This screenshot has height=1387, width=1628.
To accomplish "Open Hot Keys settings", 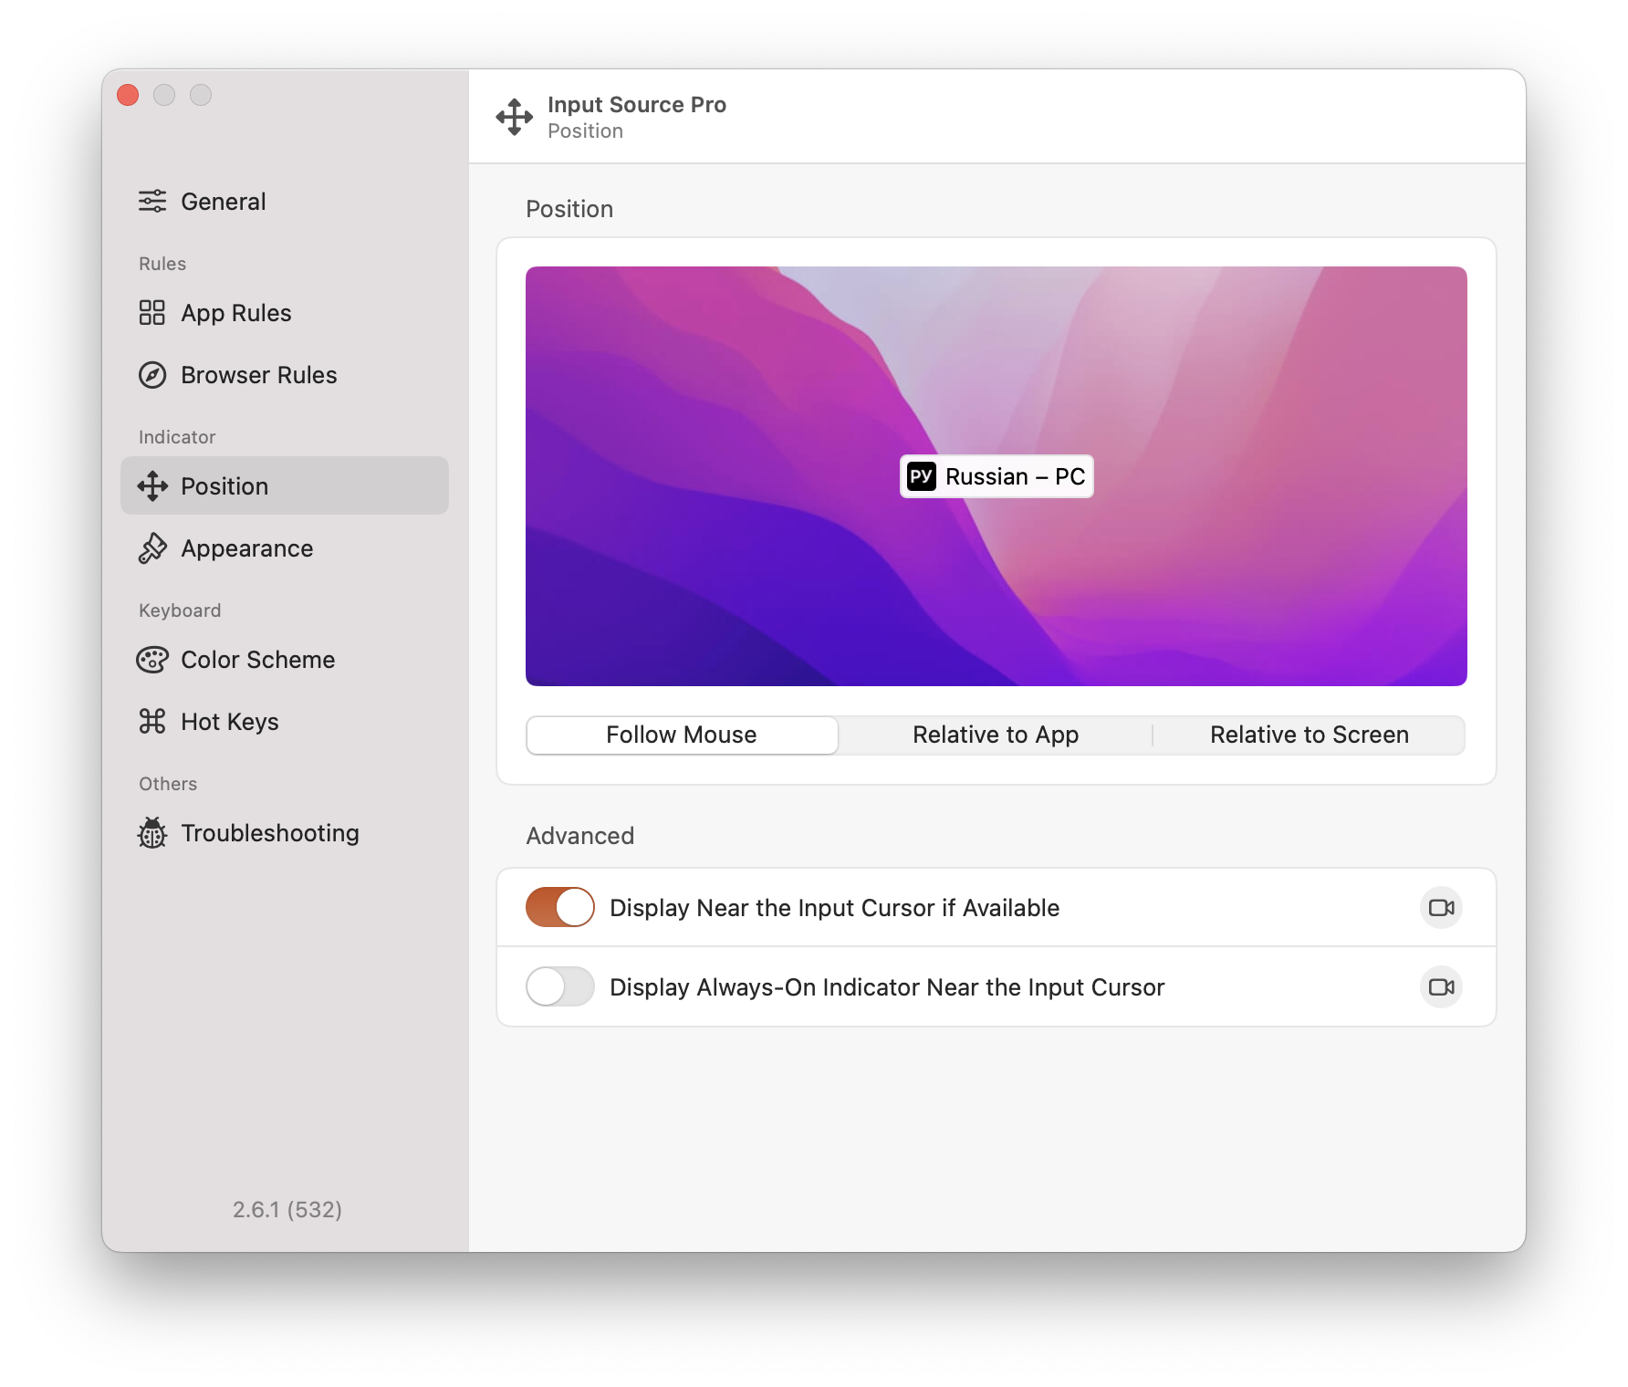I will [285, 722].
